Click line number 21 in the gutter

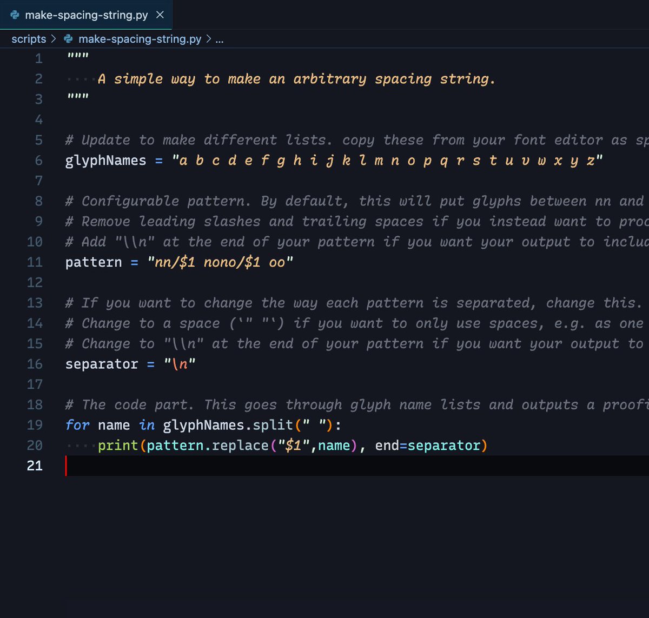(x=35, y=466)
